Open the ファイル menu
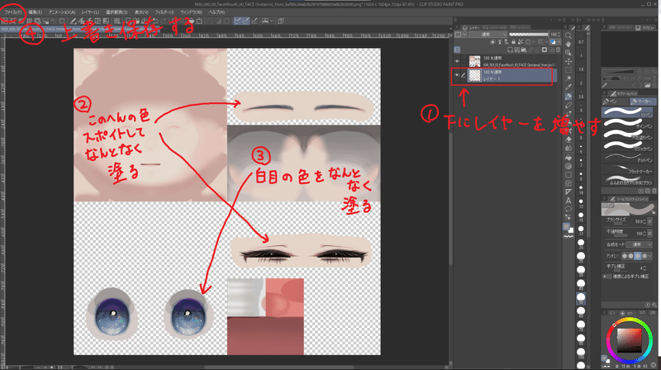Image resolution: width=661 pixels, height=370 pixels. click(x=13, y=12)
